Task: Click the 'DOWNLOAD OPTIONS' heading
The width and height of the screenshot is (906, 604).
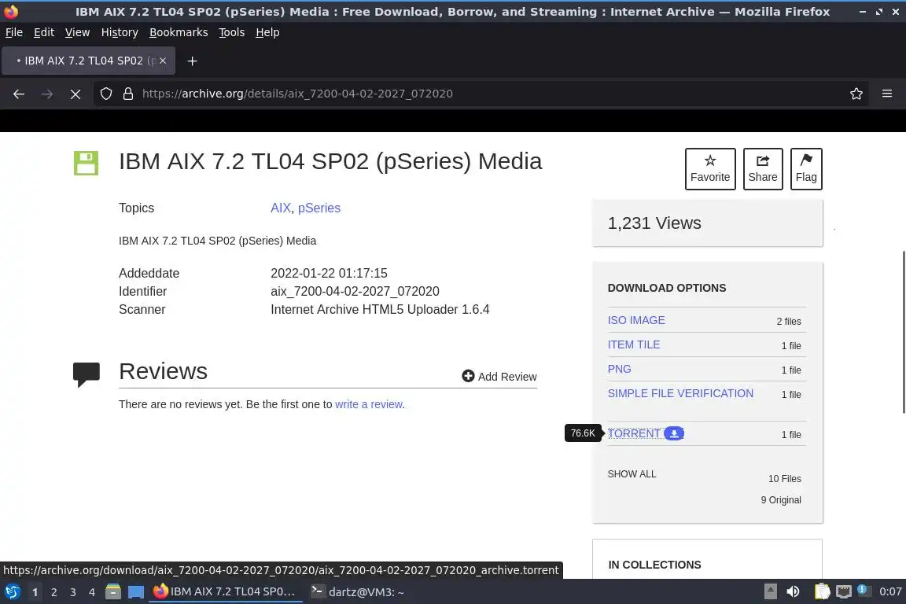Action: coord(667,288)
